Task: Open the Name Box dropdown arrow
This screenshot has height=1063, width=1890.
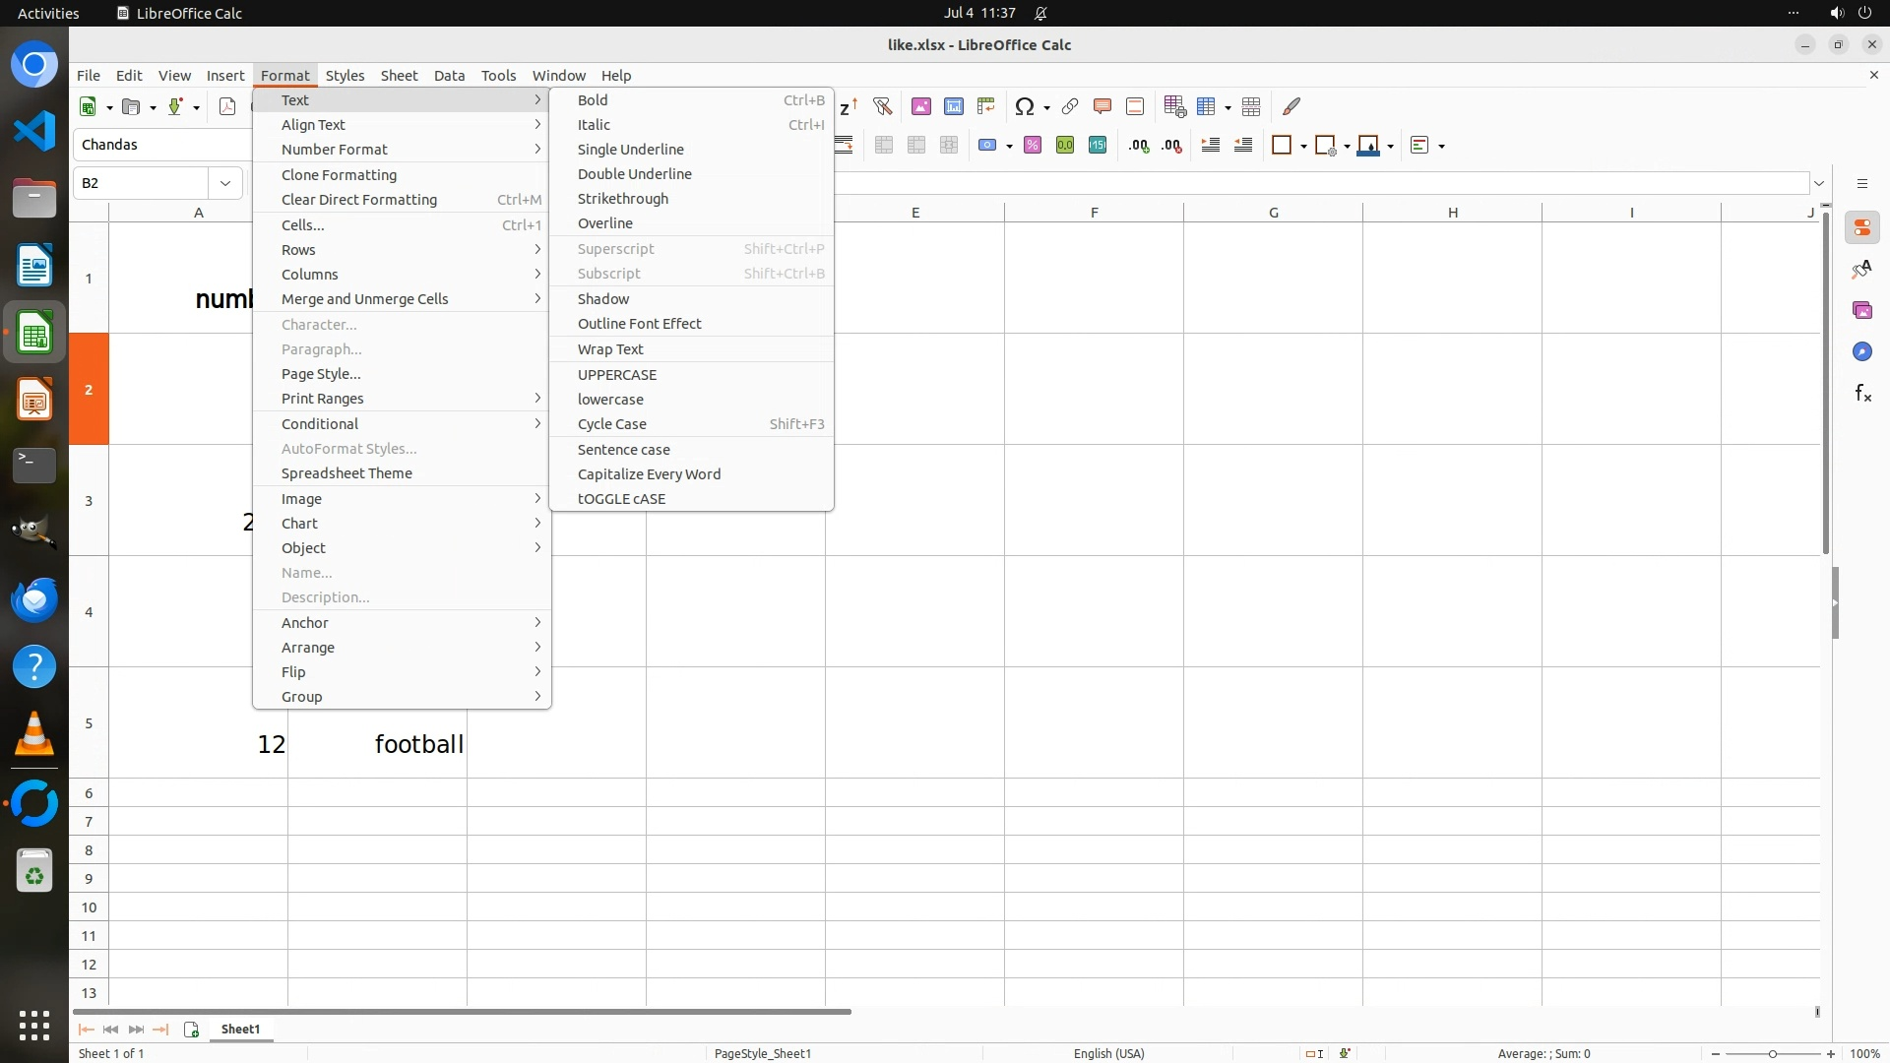Action: click(225, 183)
